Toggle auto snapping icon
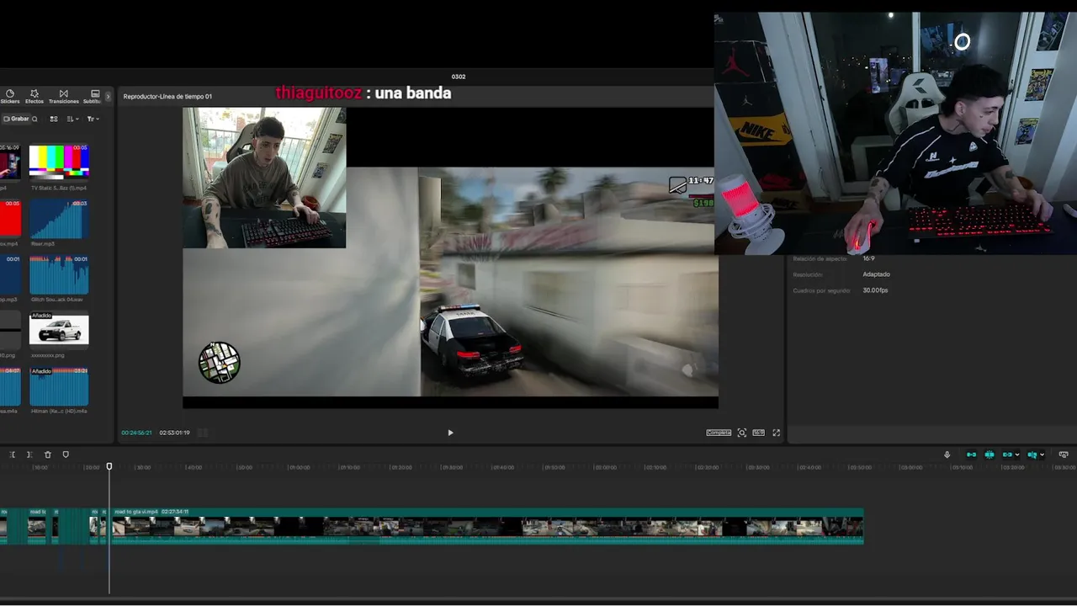Screen dimensions: 1077x606 point(989,454)
